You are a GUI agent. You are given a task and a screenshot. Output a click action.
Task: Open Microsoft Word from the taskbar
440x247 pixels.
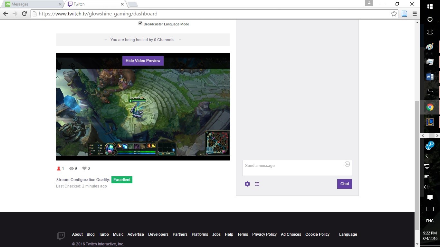point(430,77)
